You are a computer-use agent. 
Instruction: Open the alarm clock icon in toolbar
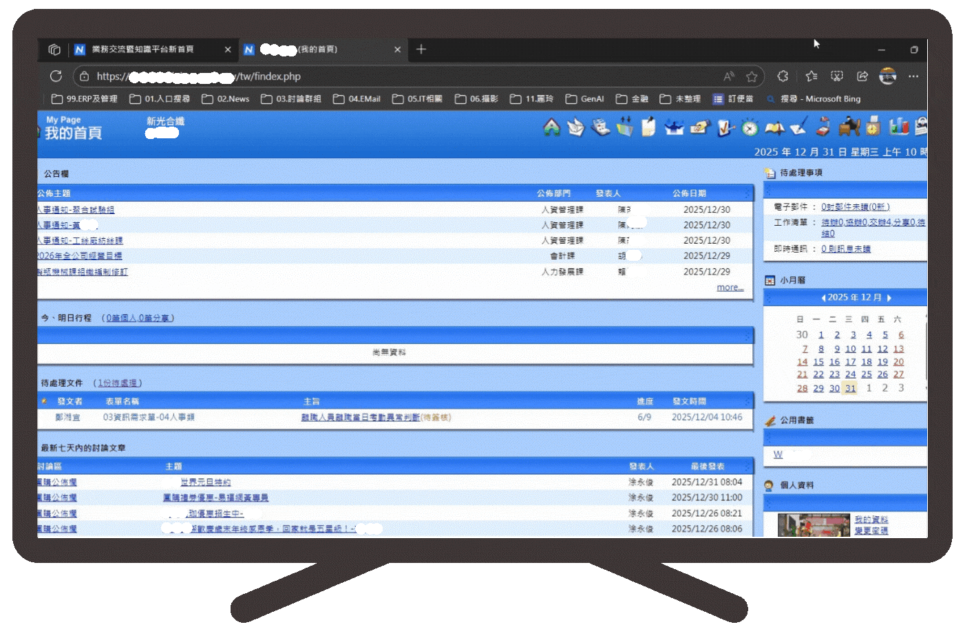[750, 128]
